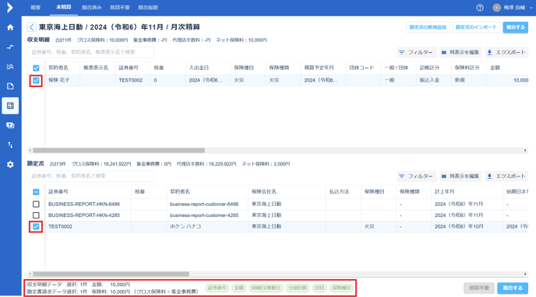Image resolution: width=536 pixels, height=297 pixels.
Task: Click the BUSINESS-REPORT-HKN-6486 cell
Action: 84,204
